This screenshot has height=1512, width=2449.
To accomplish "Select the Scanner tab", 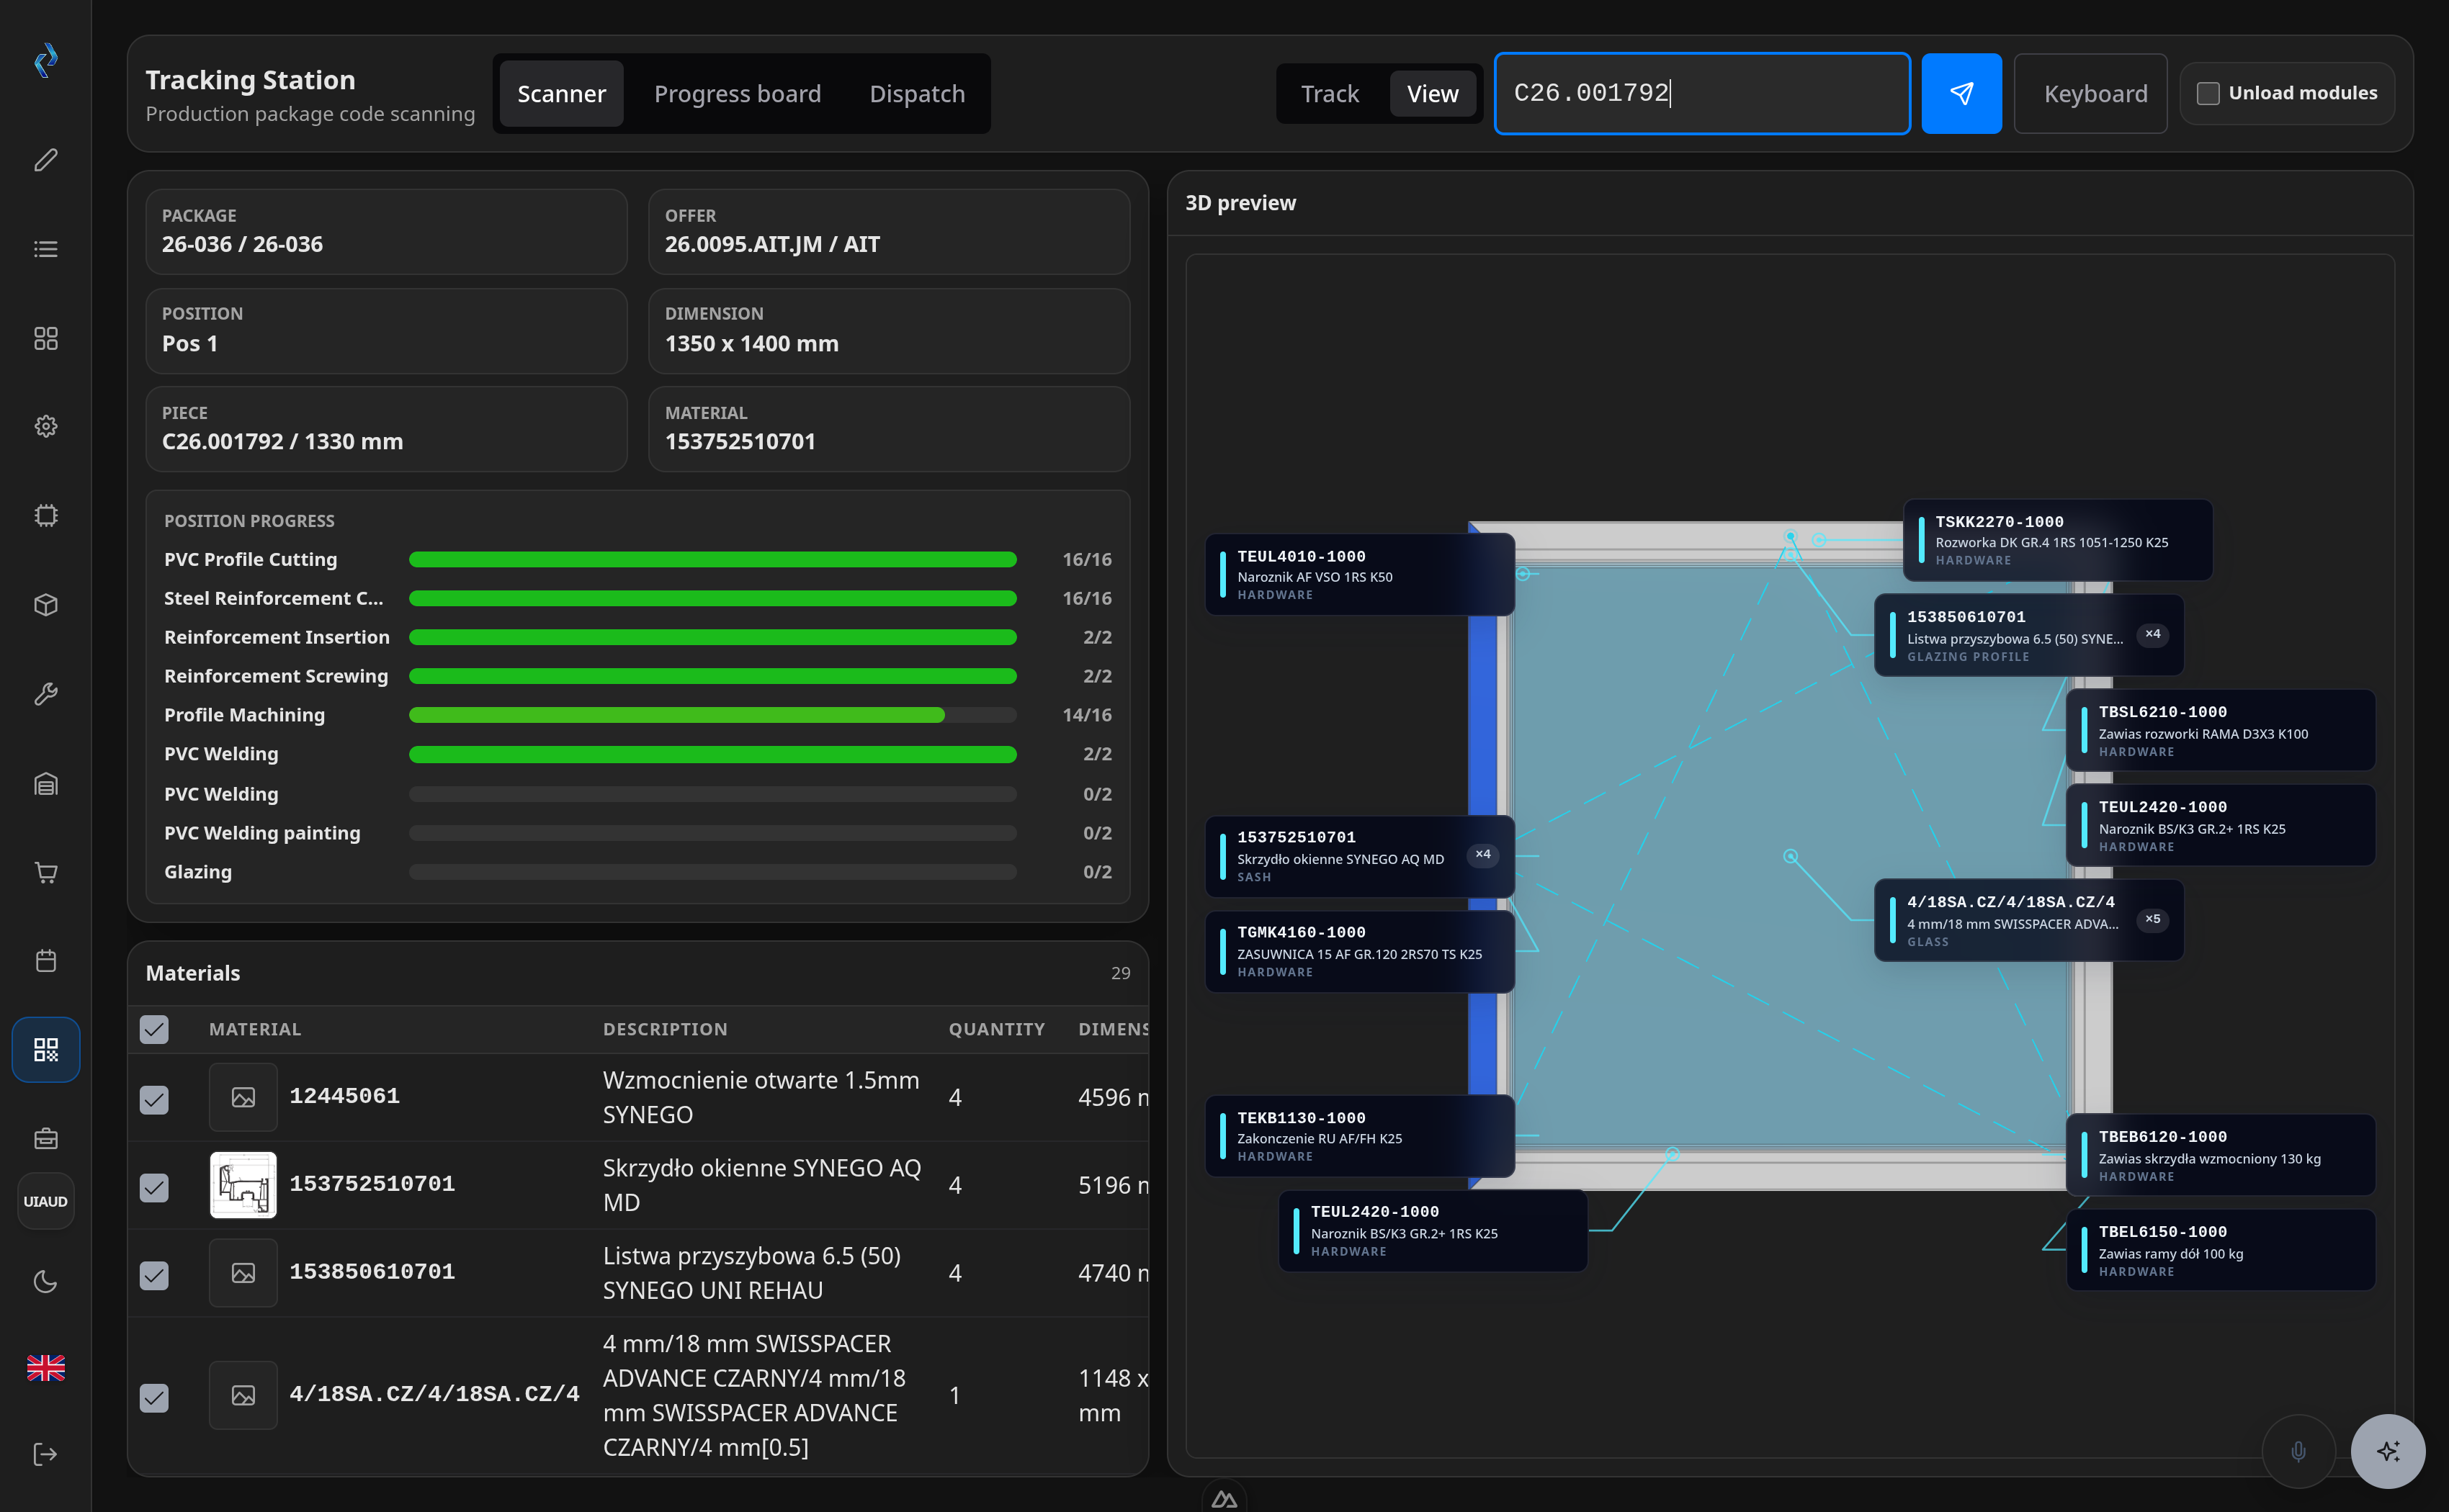I will point(561,93).
